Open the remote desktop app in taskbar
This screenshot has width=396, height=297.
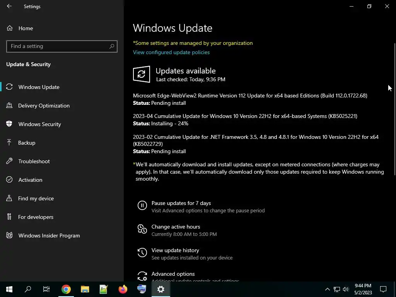tap(142, 289)
